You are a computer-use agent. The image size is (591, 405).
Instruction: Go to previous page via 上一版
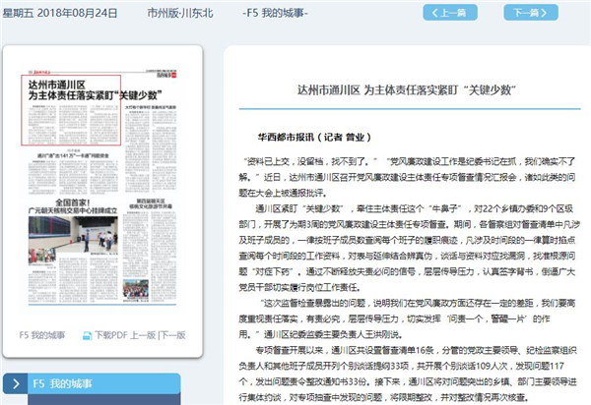click(x=143, y=335)
